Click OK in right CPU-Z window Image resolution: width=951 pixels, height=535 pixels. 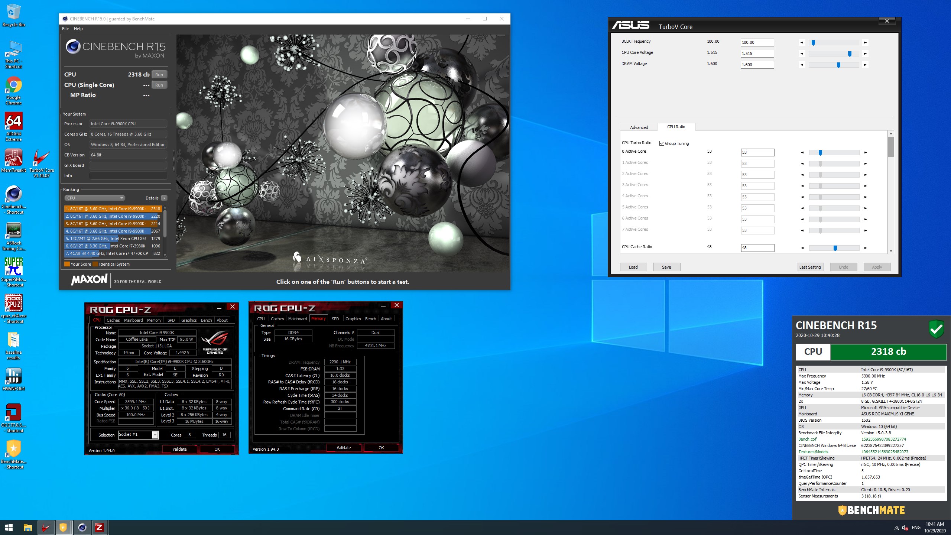click(x=381, y=448)
